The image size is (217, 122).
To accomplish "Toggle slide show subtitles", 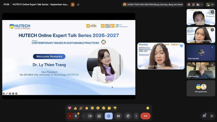I will click(10, 94).
